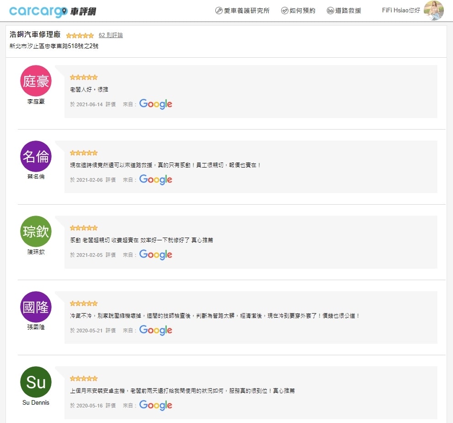
Task: Click 李庭豪's pink avatar icon
Action: pyautogui.click(x=36, y=81)
